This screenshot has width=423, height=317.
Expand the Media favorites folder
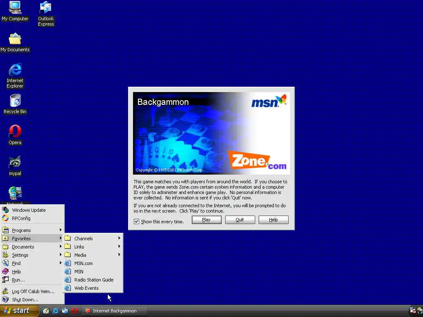[93, 255]
